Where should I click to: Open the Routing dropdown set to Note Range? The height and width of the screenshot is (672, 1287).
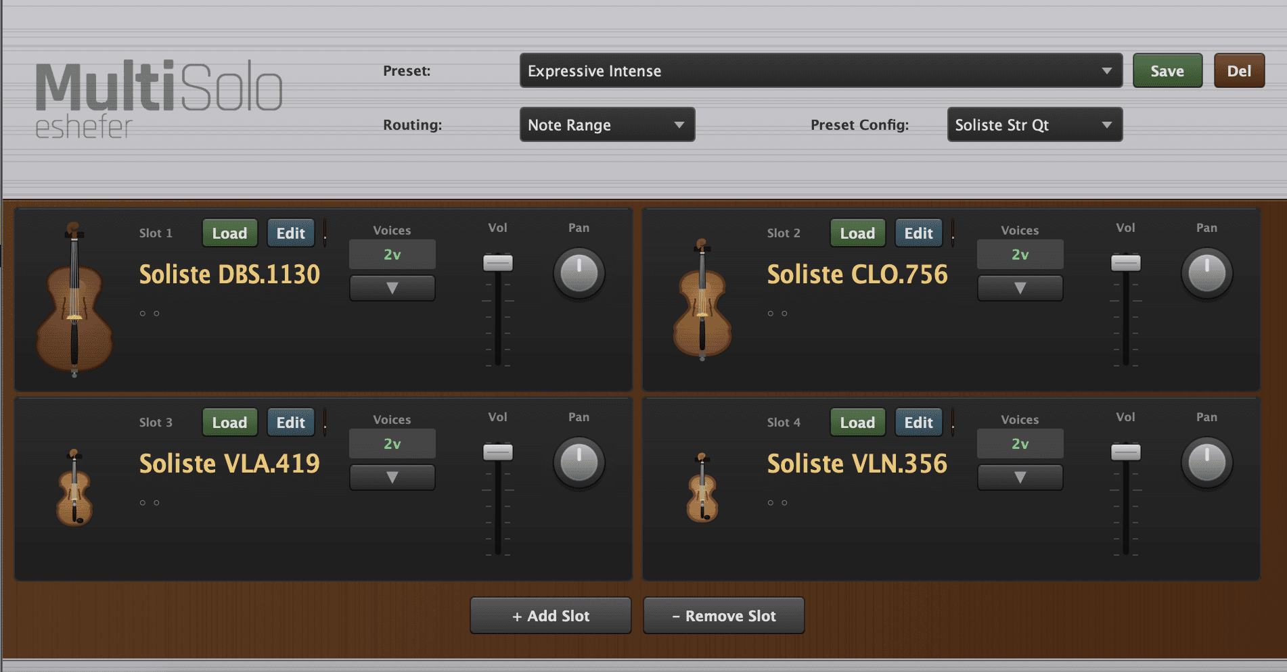tap(606, 124)
